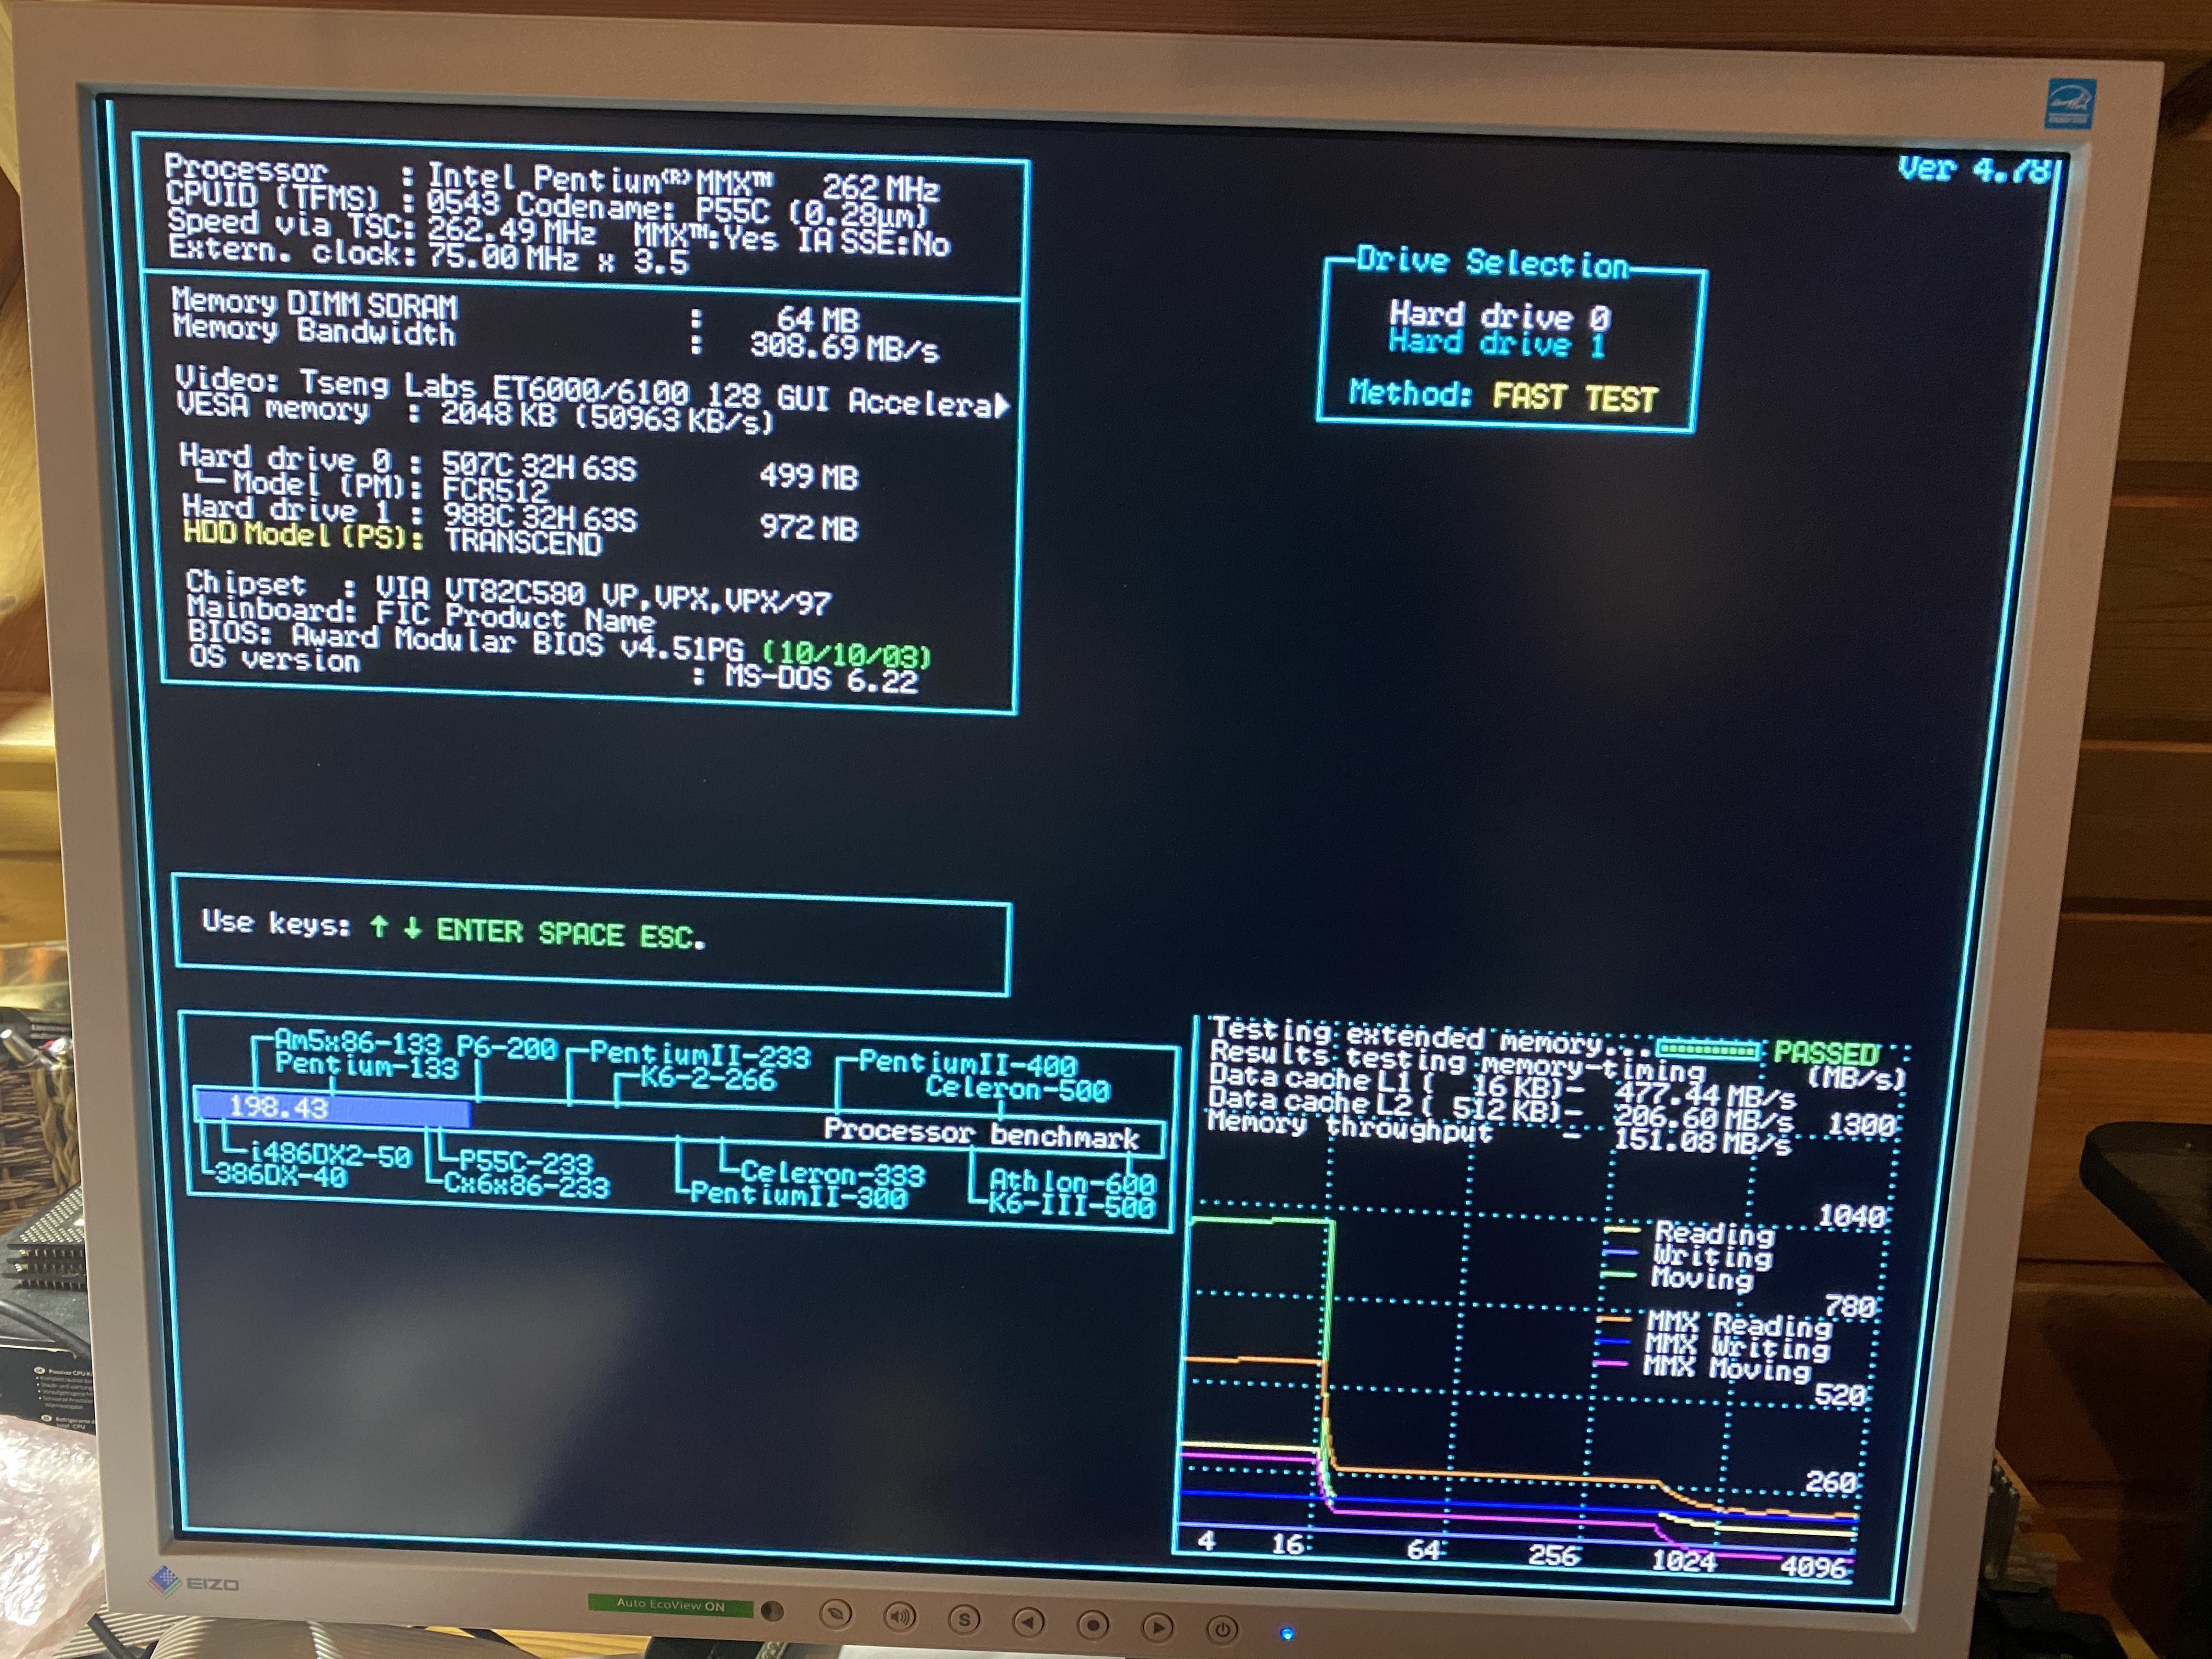Click the EIZO logo on the bezel

point(194,1582)
